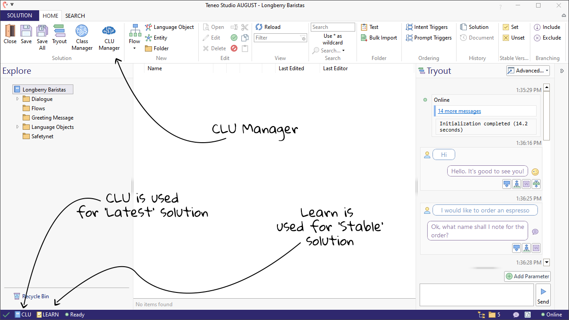The height and width of the screenshot is (320, 569).
Task: Click the ribbon Search input field
Action: [x=333, y=27]
